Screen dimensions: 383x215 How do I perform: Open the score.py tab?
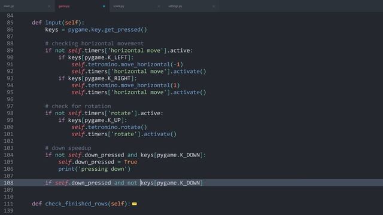(118, 6)
